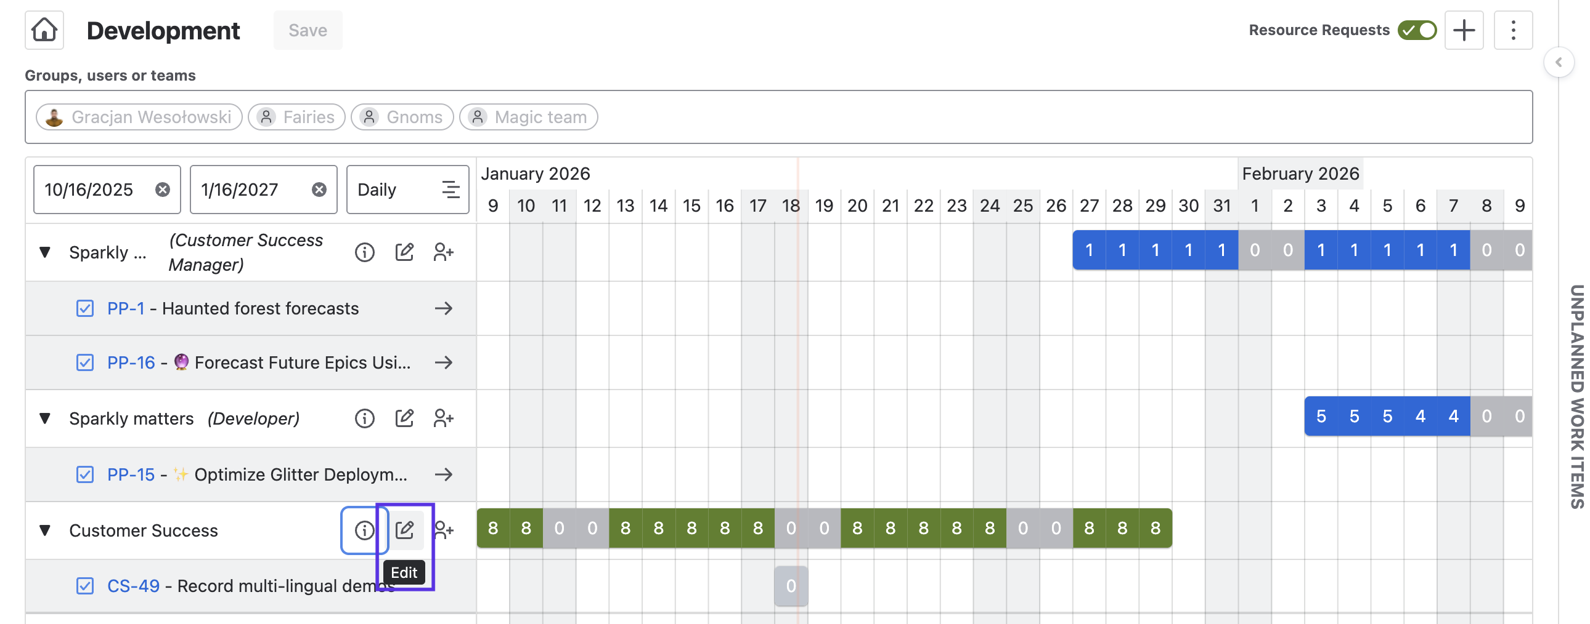Toggle the PP-16 checkbox

[85, 362]
